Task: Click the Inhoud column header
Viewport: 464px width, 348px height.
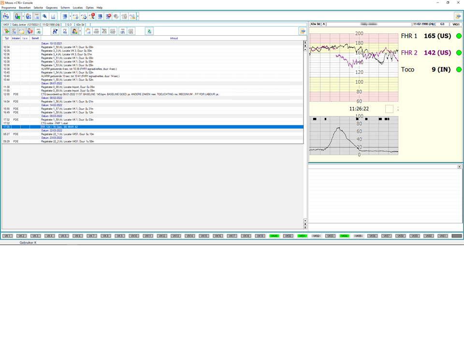Action: coord(174,38)
